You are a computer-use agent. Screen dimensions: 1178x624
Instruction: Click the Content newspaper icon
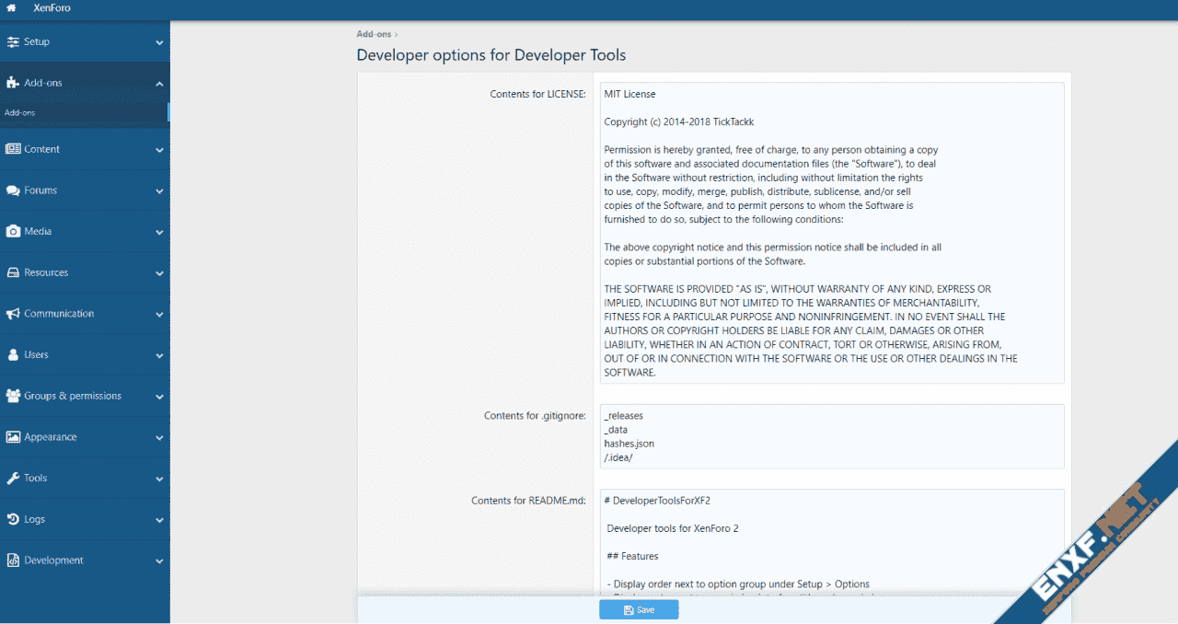pyautogui.click(x=13, y=149)
